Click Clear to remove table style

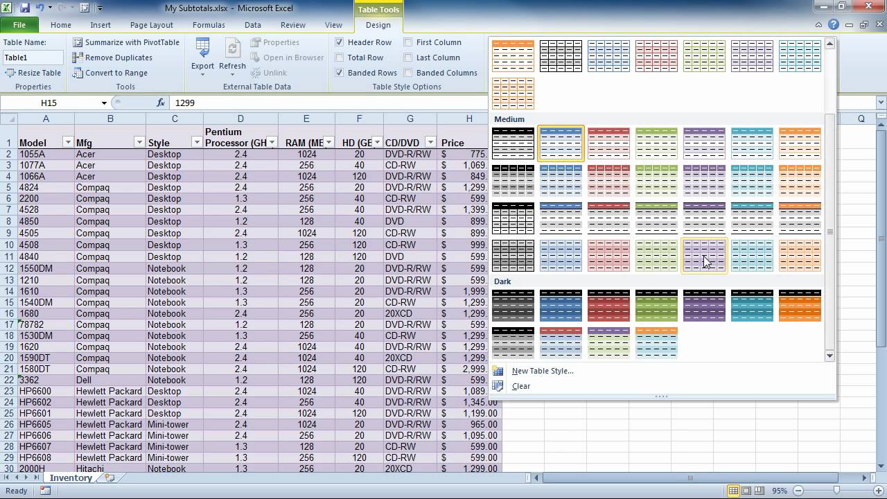[x=520, y=386]
